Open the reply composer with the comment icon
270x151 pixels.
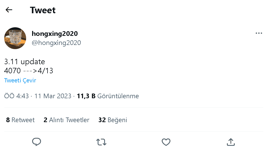tap(37, 142)
